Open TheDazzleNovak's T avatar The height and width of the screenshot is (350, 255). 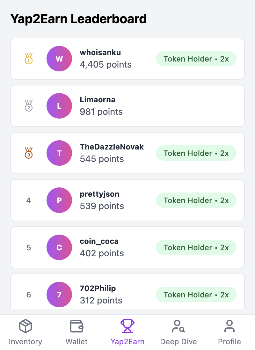[x=59, y=153]
